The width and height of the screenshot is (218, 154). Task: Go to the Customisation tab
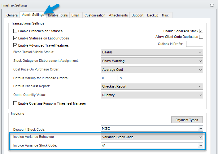[x=95, y=15]
